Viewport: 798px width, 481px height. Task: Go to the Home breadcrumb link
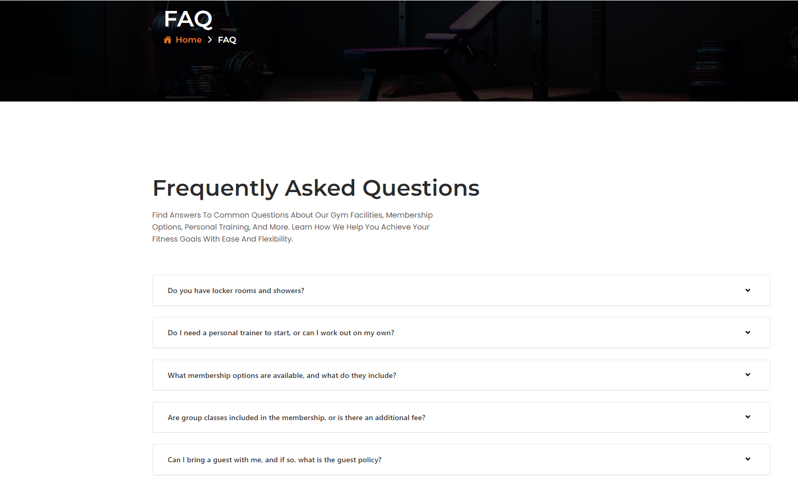[x=188, y=40]
